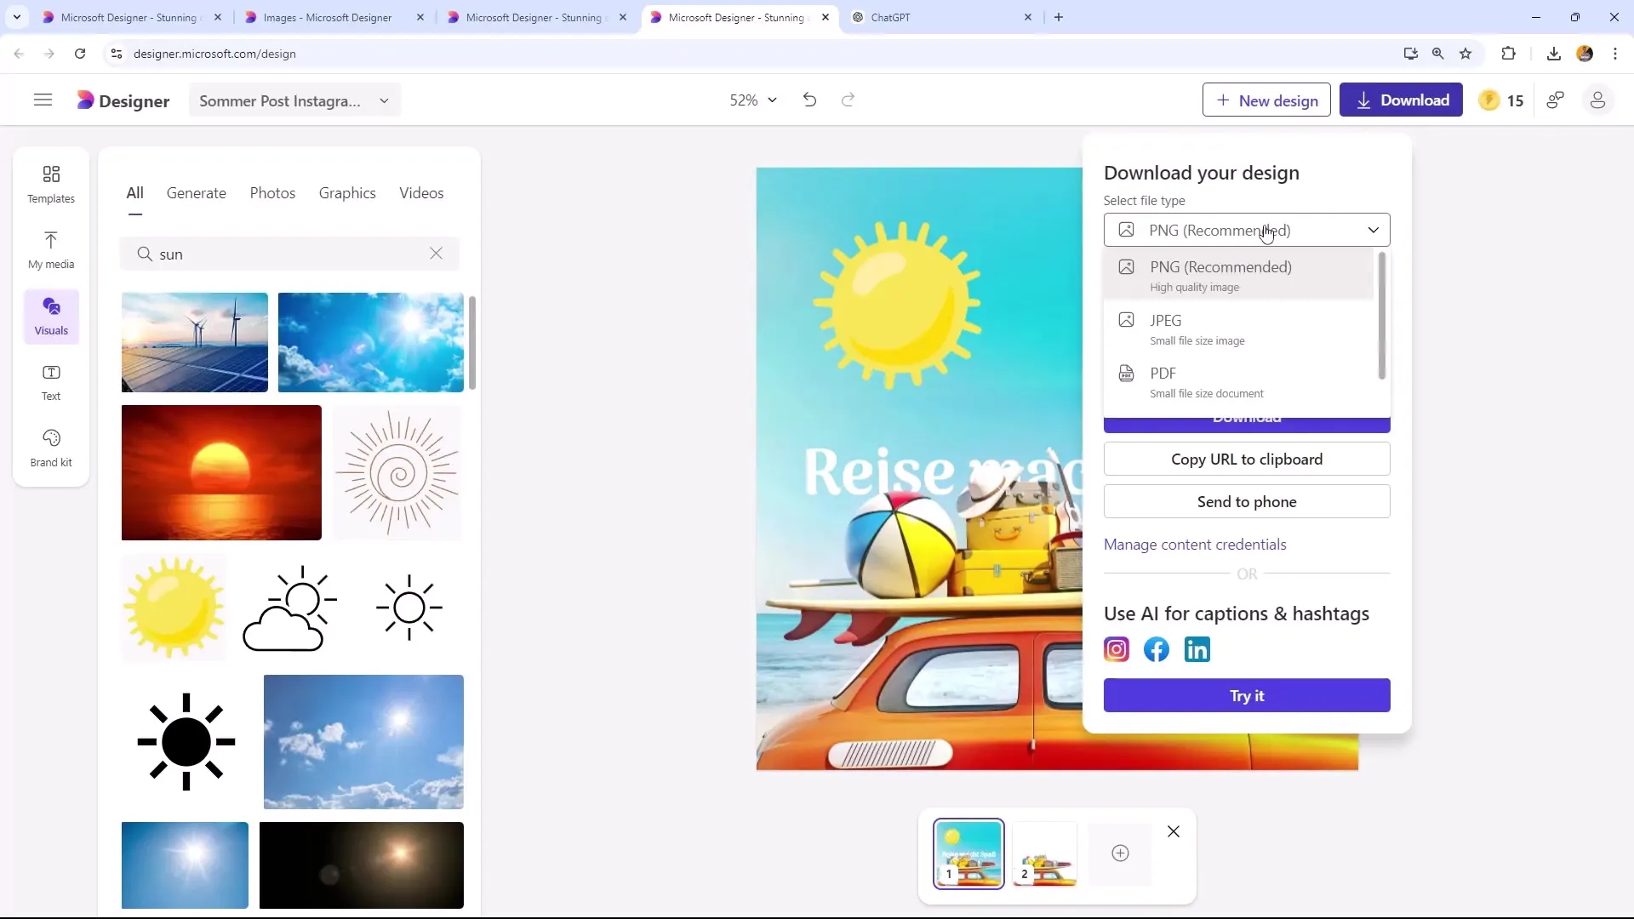The height and width of the screenshot is (919, 1634).
Task: Open the coins balance showing 15
Action: tap(1501, 100)
